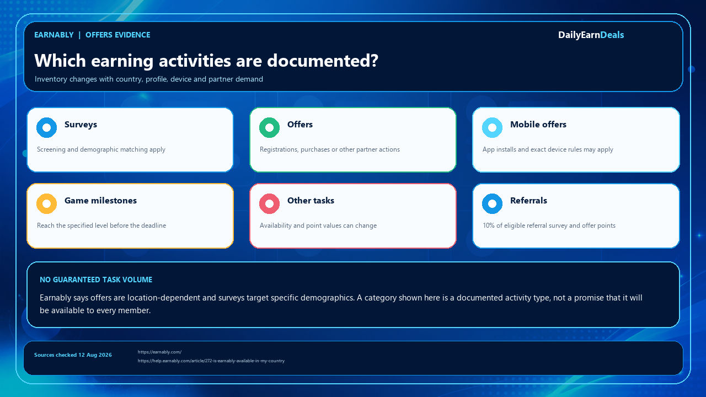Select the Referrals card title
This screenshot has height=397, width=706.
tap(528, 201)
